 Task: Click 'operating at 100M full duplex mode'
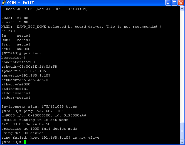pos(39,129)
